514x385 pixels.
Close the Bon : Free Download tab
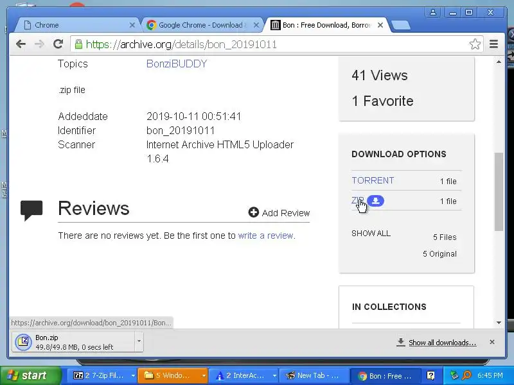(380, 25)
